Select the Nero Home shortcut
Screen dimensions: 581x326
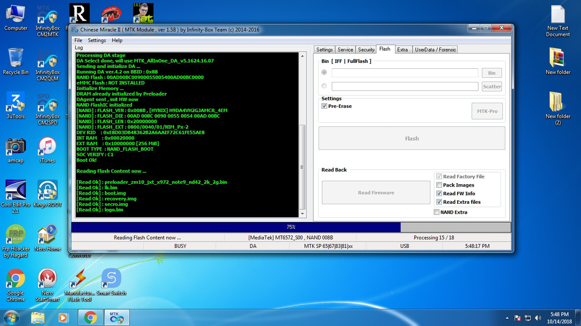(x=47, y=238)
